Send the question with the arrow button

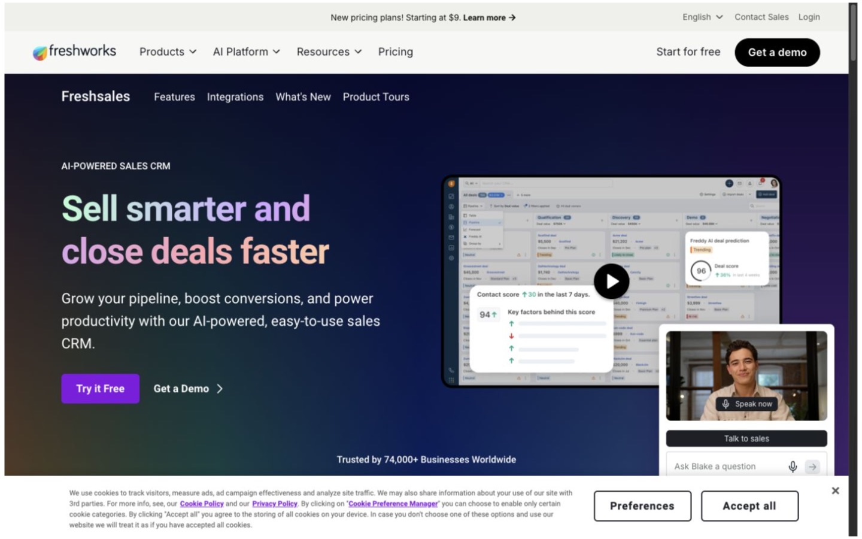tap(812, 467)
